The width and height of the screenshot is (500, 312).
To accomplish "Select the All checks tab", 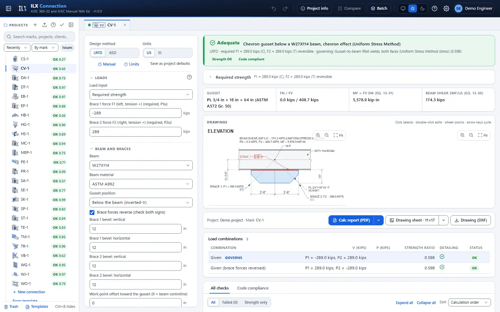I will point(220,288).
